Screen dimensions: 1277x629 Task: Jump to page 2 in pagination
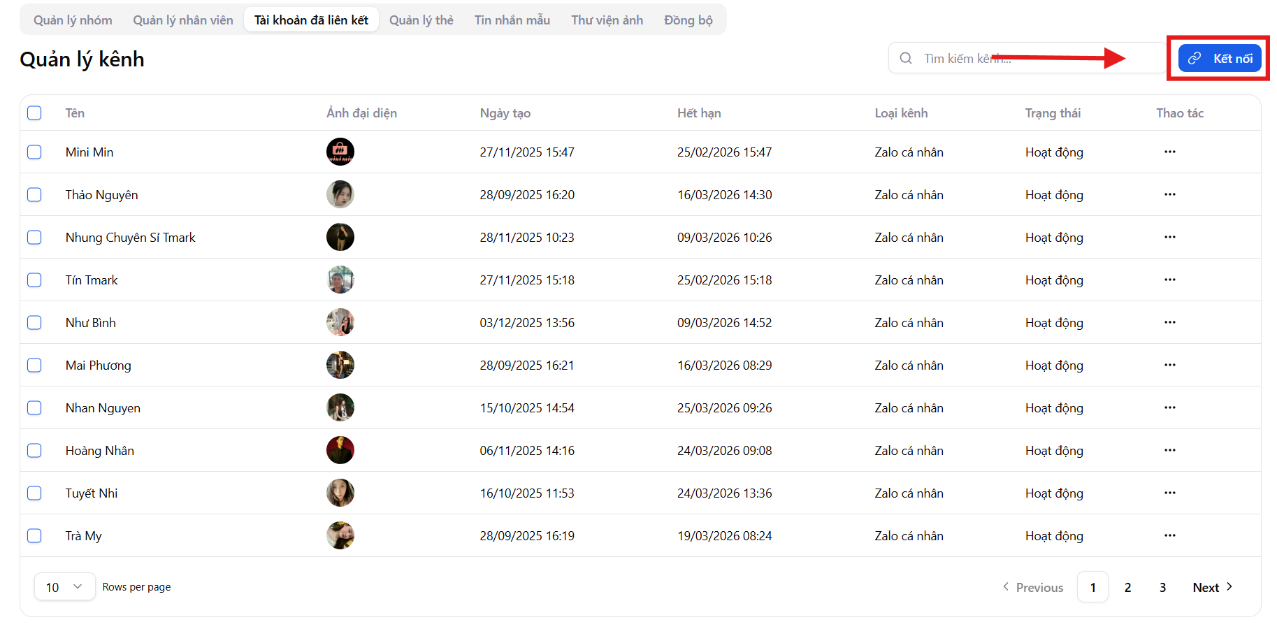pos(1127,587)
